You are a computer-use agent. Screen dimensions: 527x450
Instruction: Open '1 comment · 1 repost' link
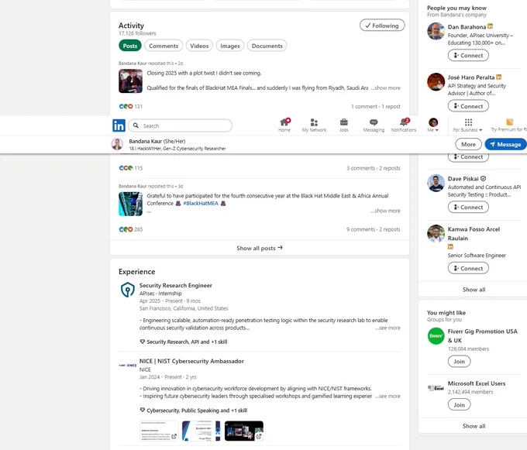pyautogui.click(x=376, y=106)
